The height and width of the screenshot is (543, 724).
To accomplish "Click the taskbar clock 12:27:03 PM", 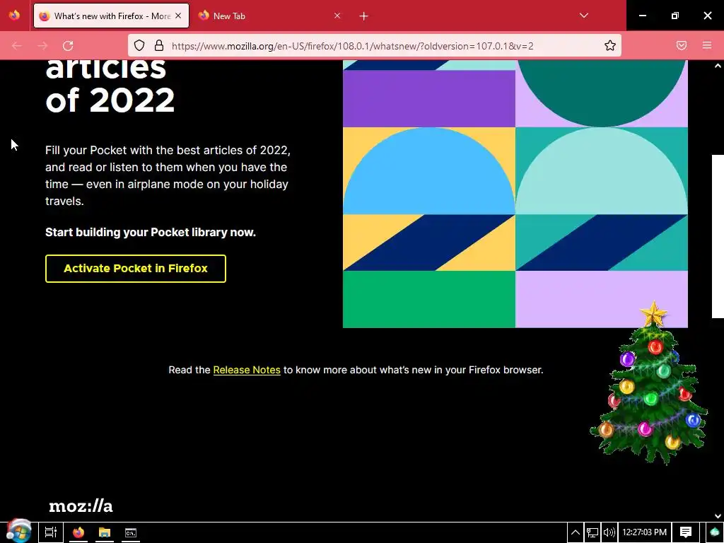I will (x=644, y=532).
